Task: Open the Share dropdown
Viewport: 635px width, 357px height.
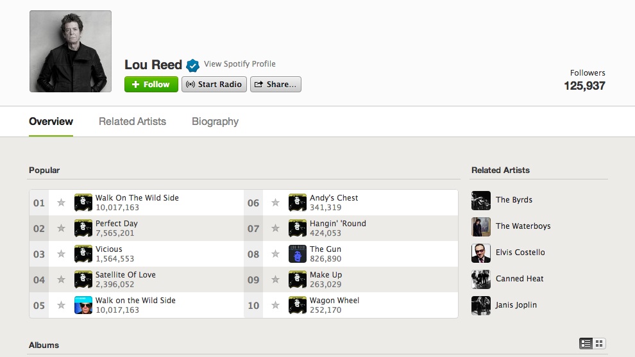Action: (275, 85)
